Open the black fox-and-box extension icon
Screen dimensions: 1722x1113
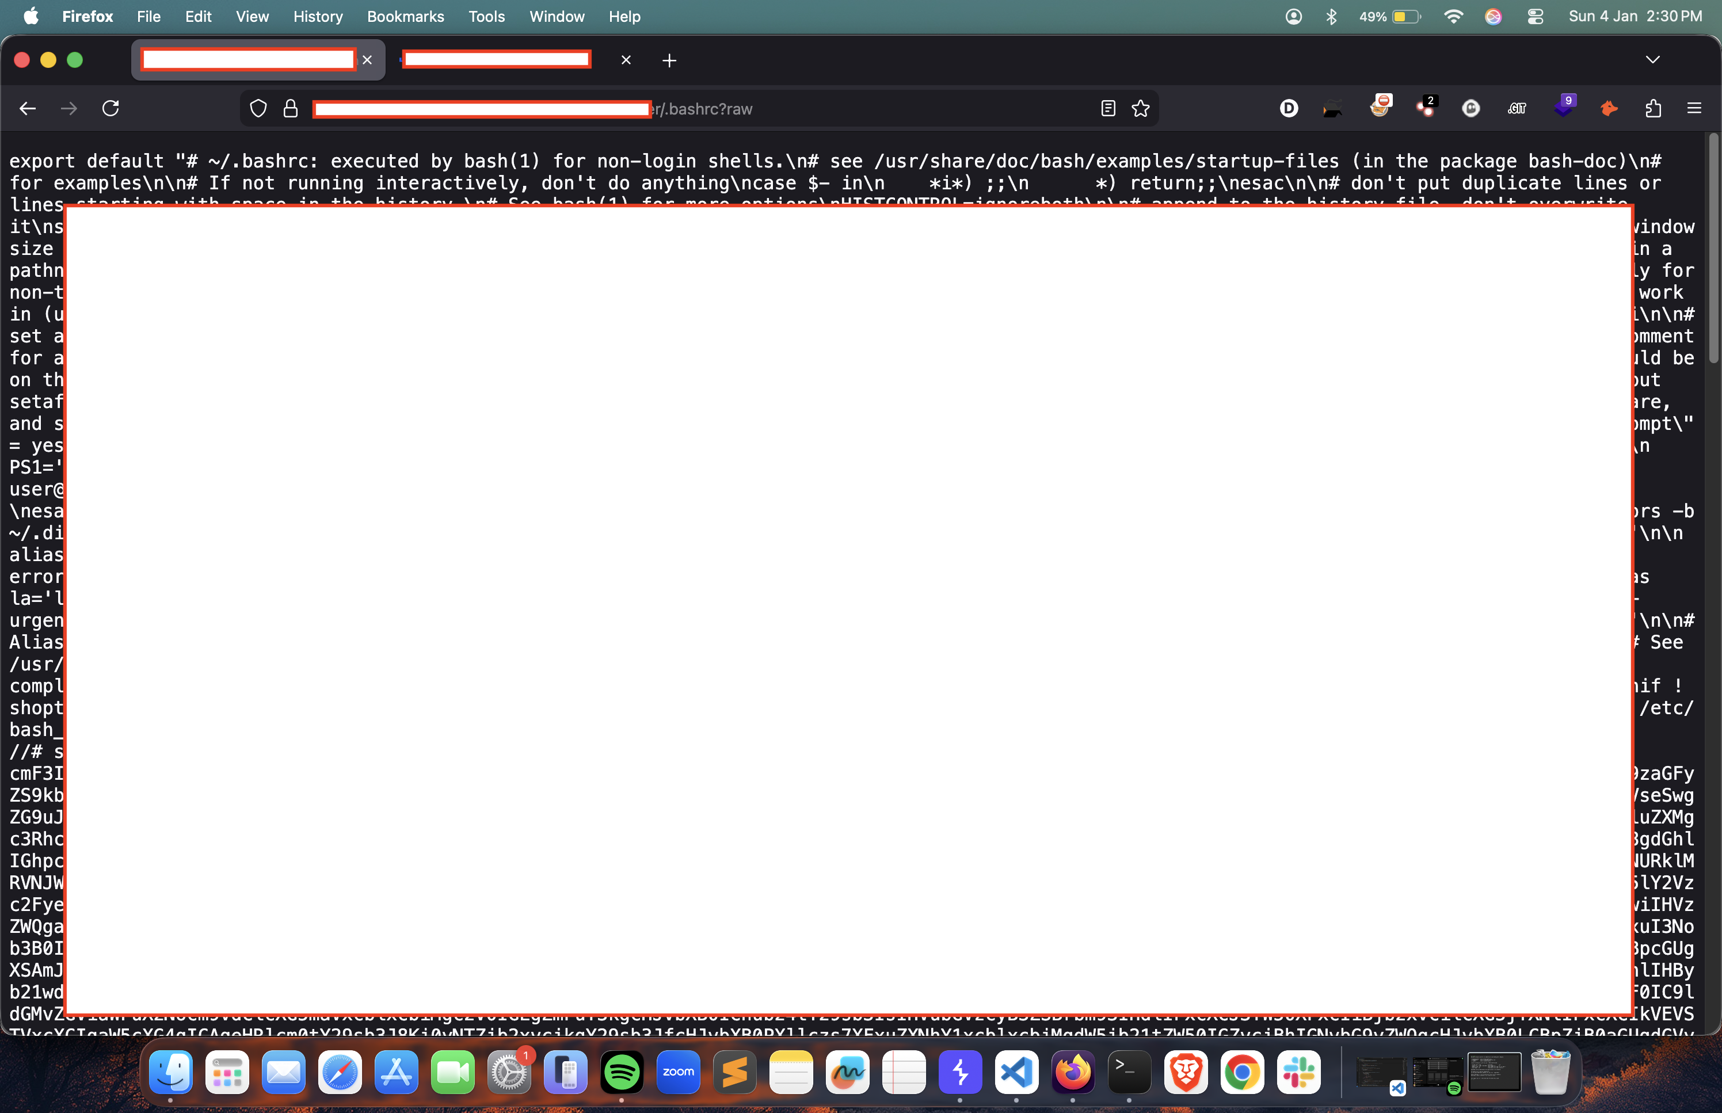click(x=1334, y=108)
